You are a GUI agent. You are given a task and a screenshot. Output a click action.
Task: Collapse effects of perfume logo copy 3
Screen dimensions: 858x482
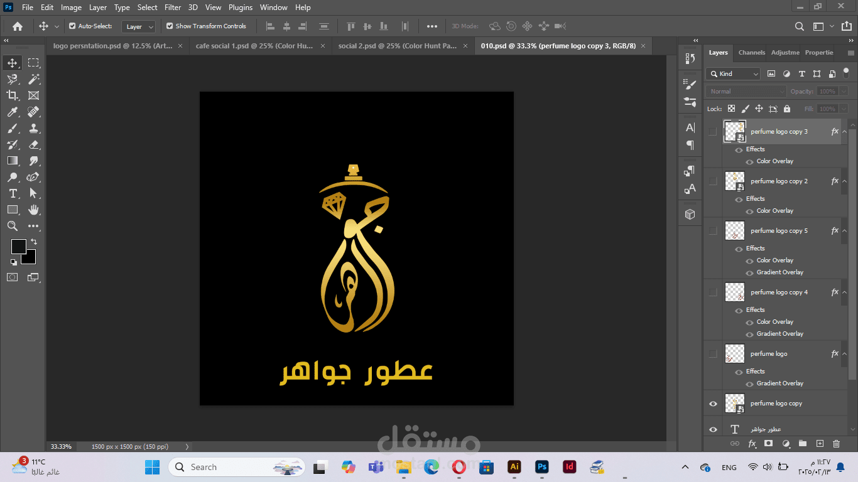click(844, 132)
